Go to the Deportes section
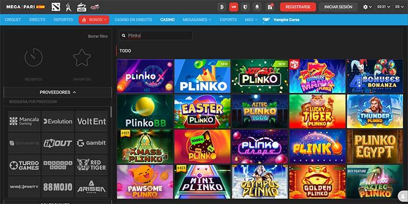The height and width of the screenshot is (204, 408). click(63, 20)
